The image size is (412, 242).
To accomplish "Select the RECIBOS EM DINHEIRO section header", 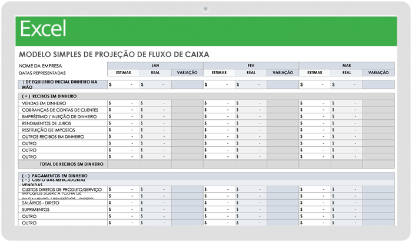I will point(49,95).
